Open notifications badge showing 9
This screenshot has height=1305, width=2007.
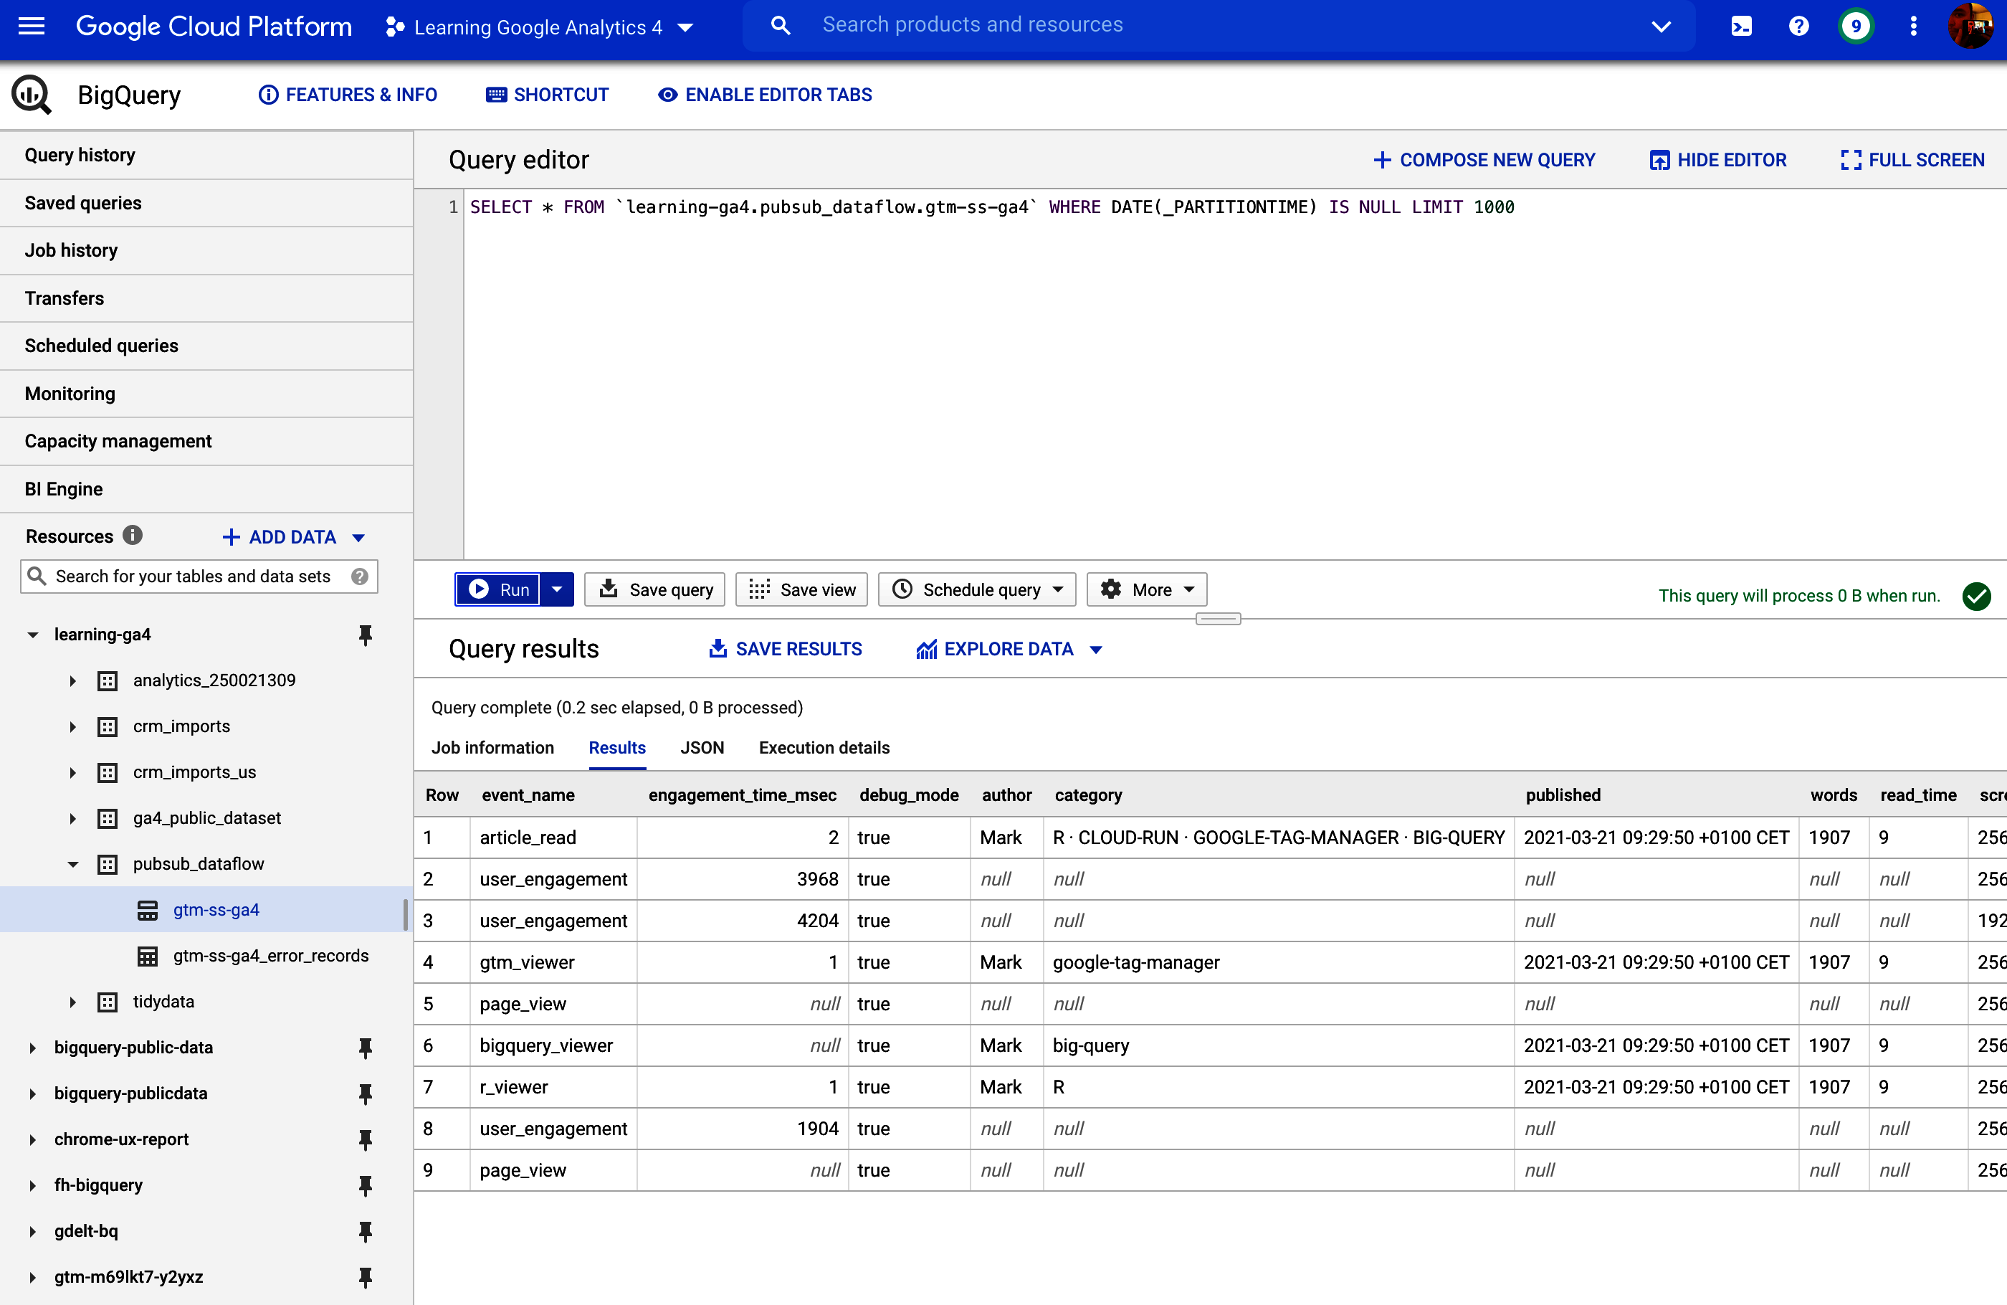coord(1855,26)
